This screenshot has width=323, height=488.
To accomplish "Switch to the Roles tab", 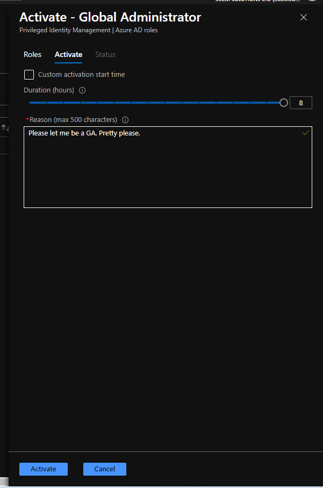I will click(32, 55).
